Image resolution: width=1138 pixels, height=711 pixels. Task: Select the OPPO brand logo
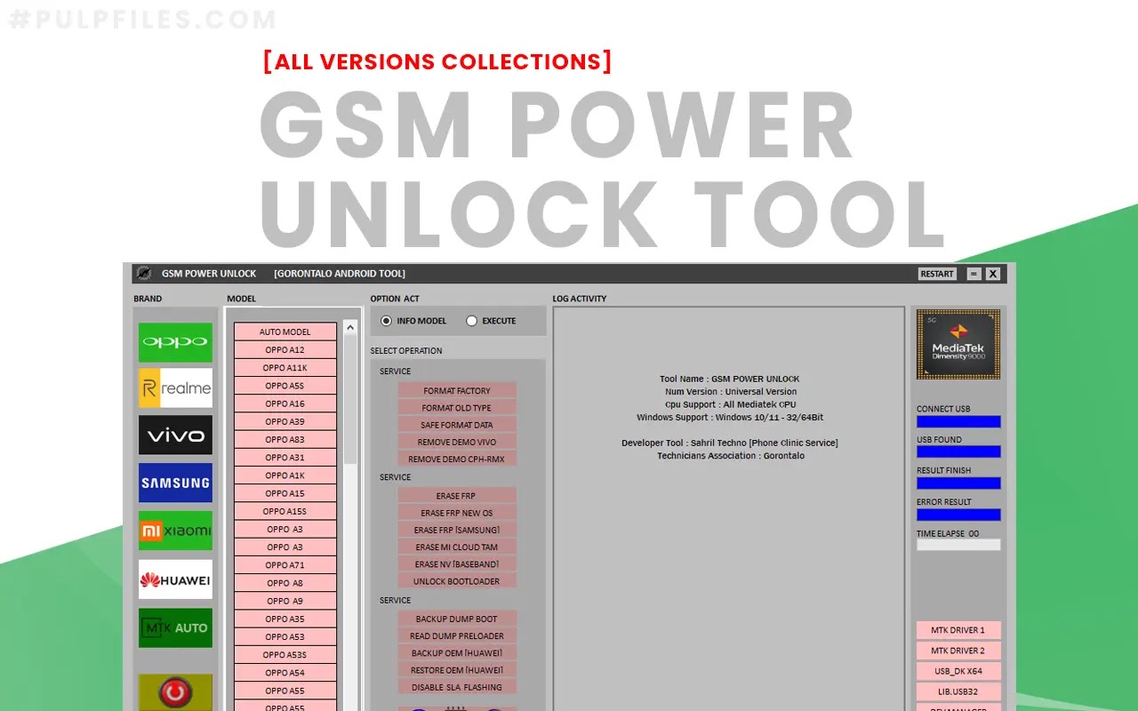point(175,342)
